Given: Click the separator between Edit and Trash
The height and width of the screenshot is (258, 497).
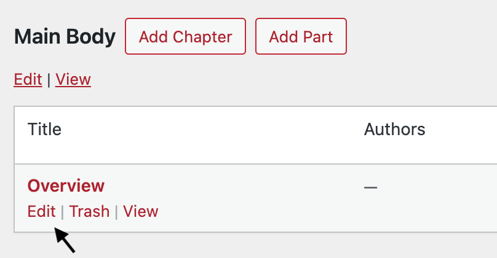Looking at the screenshot, I should (62, 212).
